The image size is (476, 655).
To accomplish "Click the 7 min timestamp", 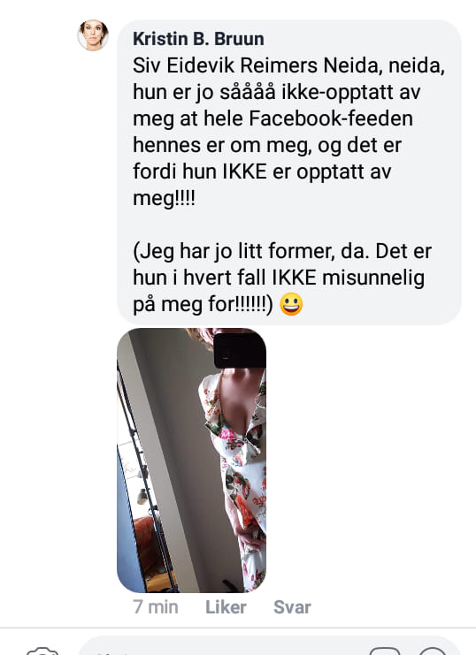I will (x=156, y=607).
